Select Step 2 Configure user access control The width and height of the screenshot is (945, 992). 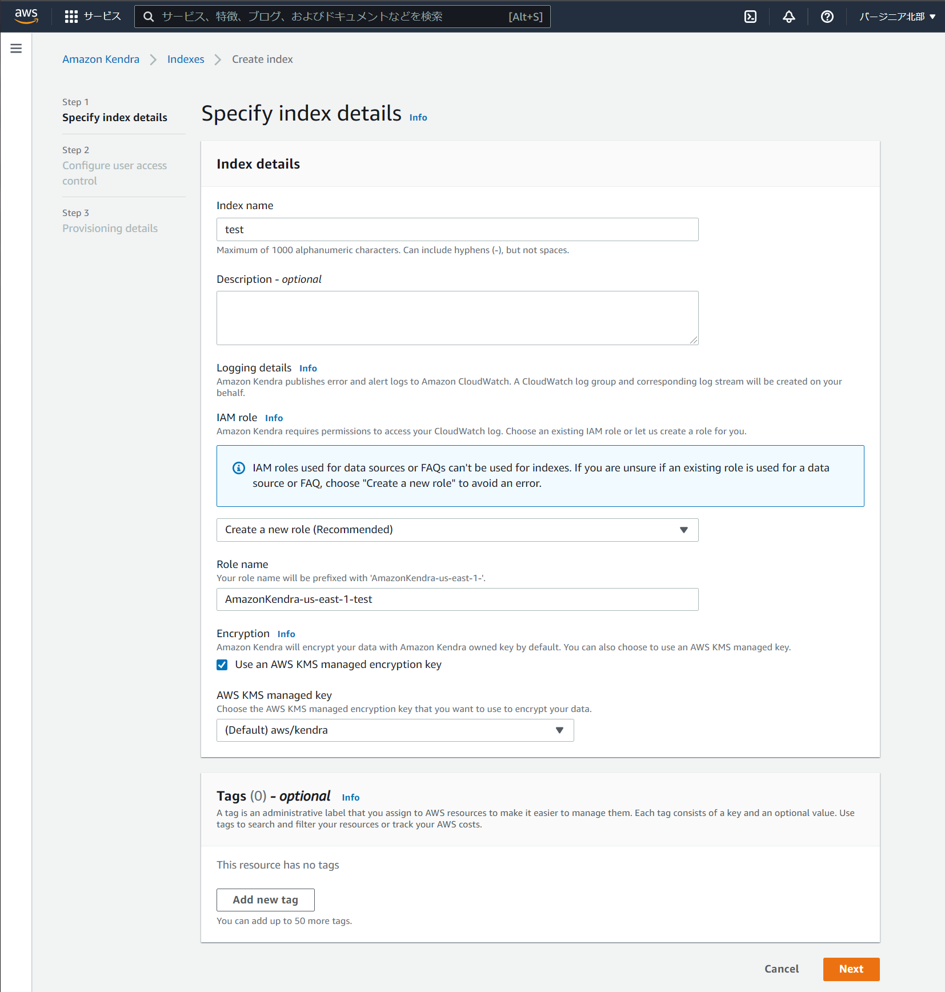point(115,173)
